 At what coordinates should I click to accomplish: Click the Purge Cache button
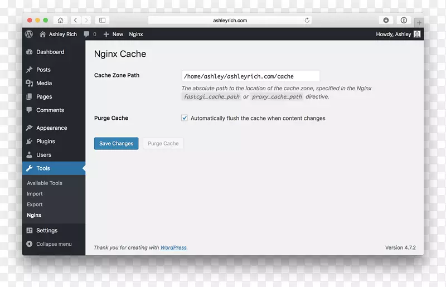163,143
